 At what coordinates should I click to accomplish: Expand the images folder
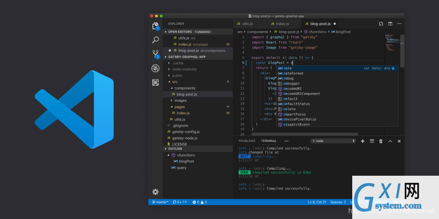tap(198, 100)
